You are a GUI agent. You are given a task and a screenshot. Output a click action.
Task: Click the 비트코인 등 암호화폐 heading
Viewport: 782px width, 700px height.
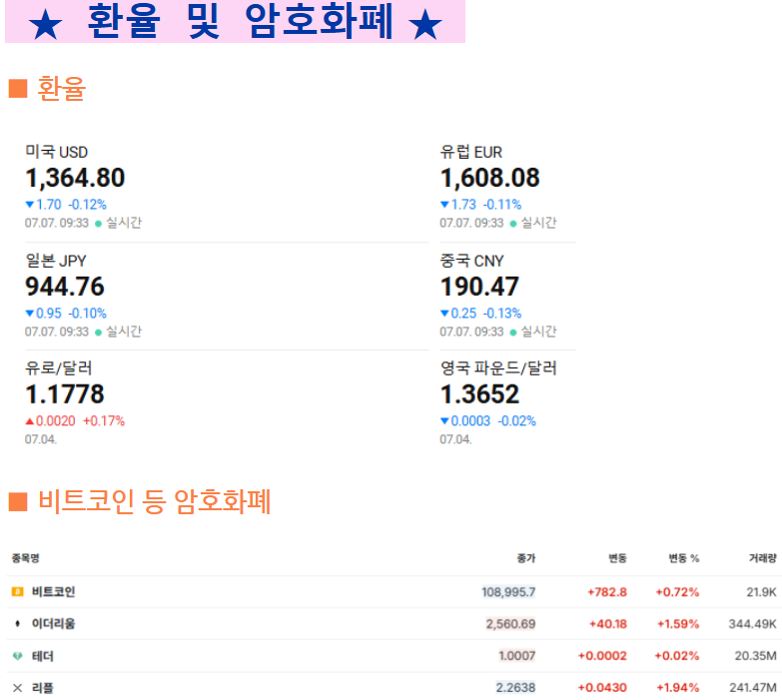tap(155, 501)
